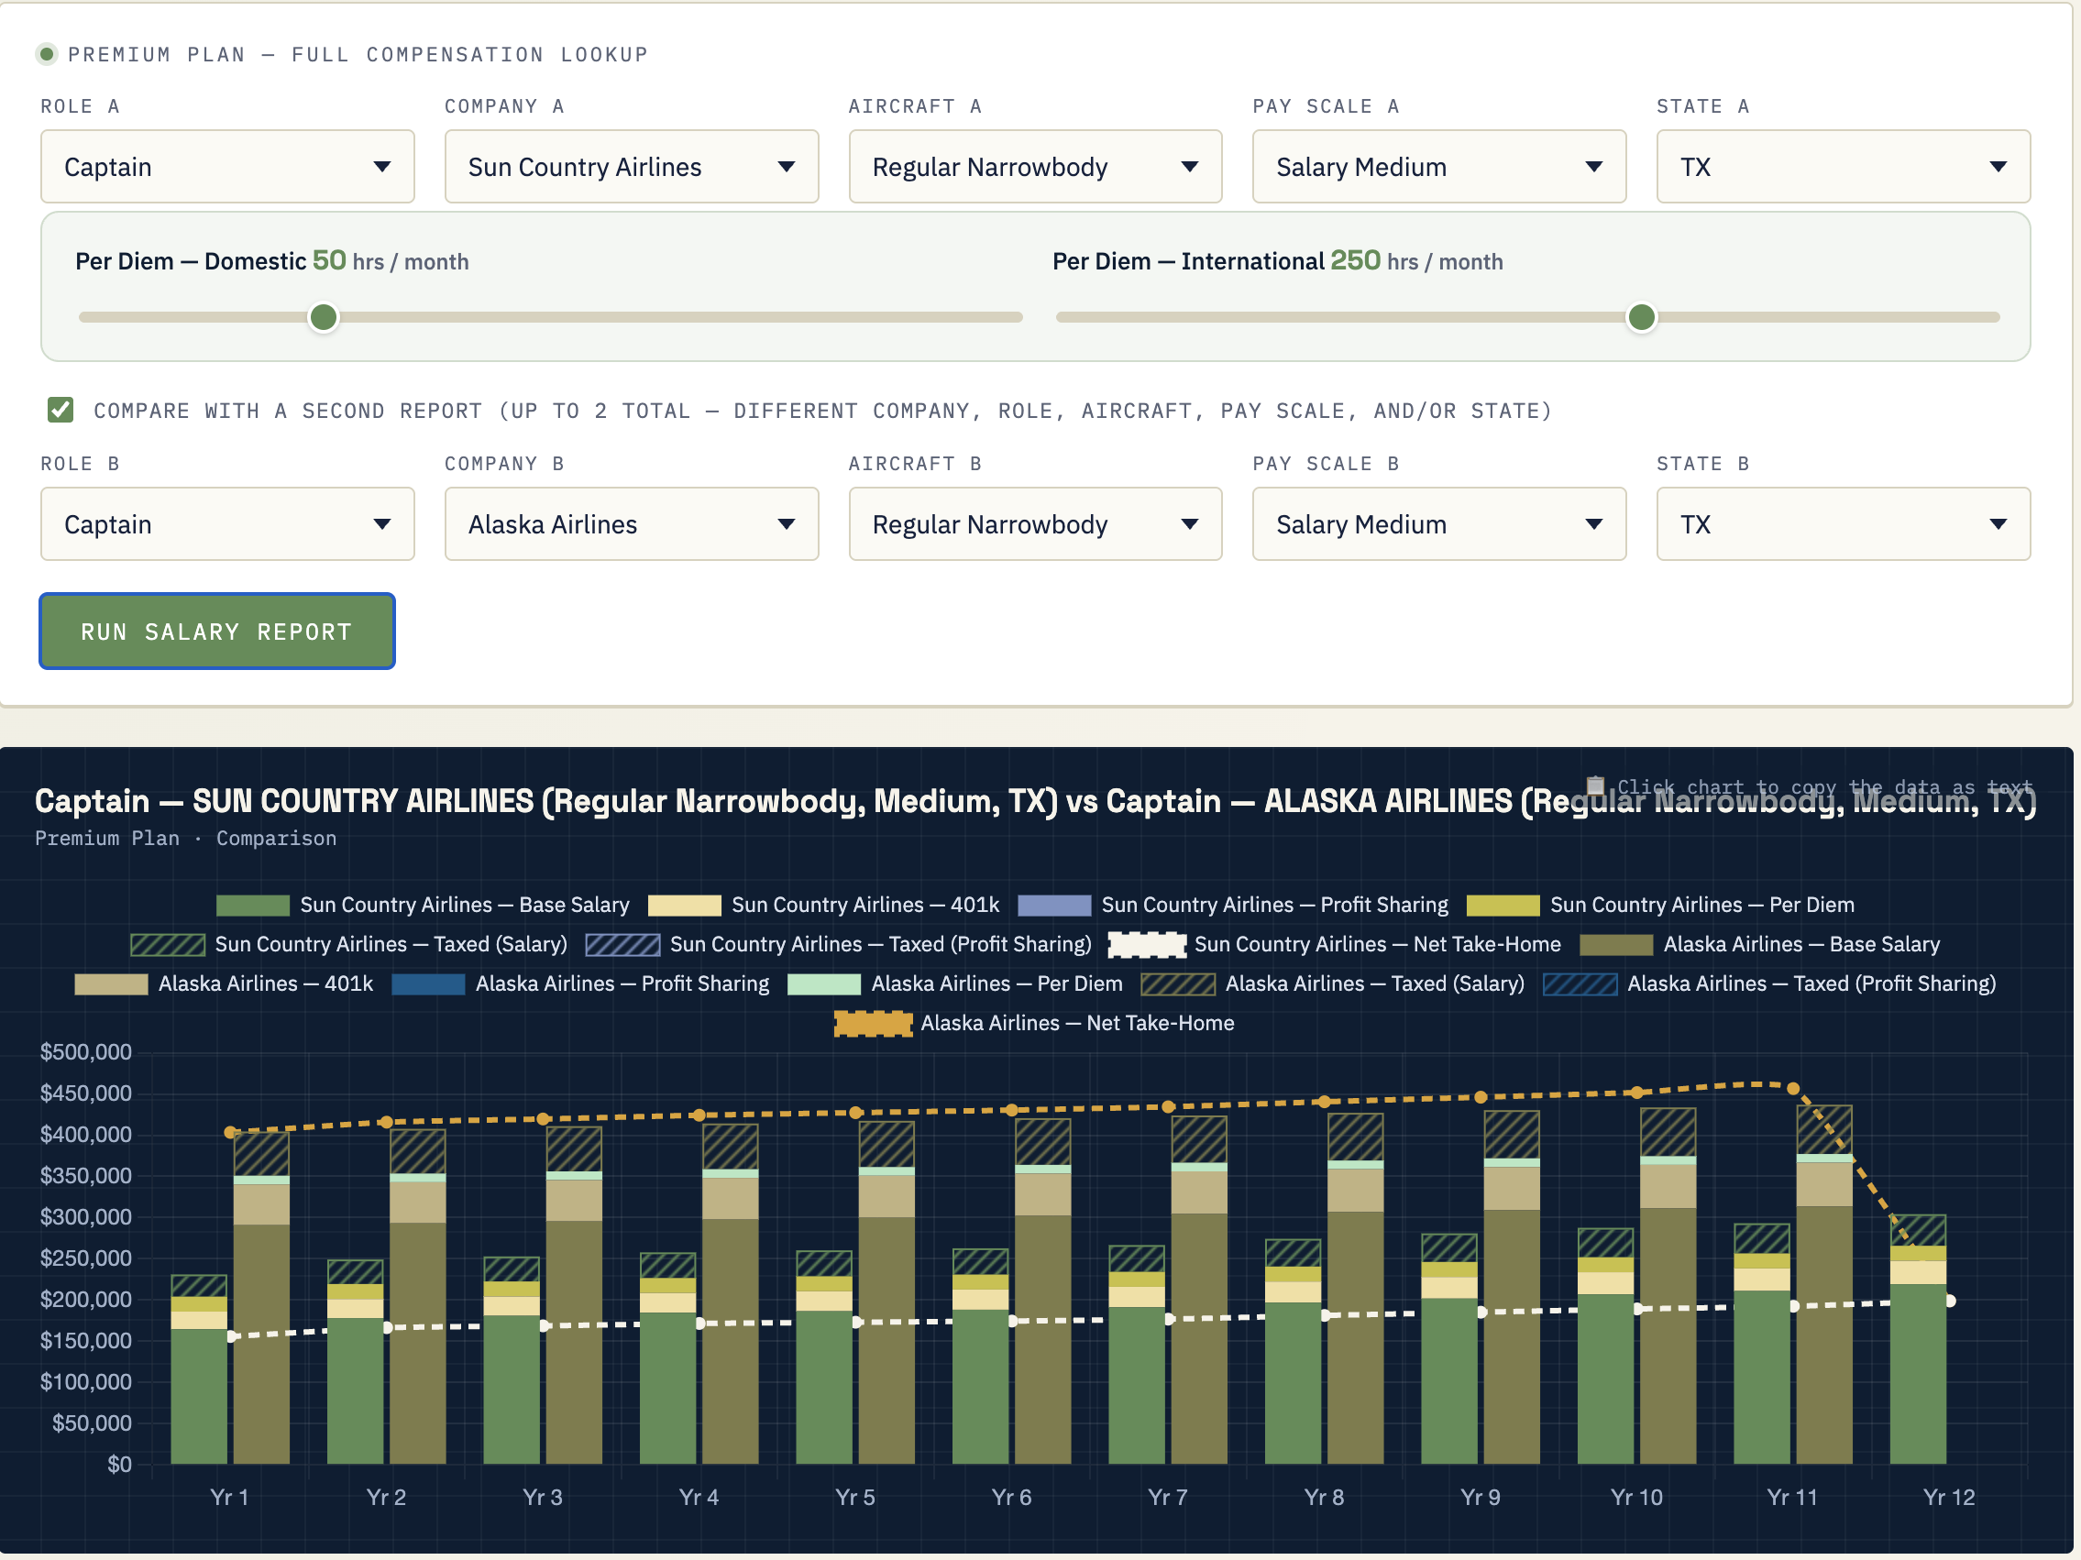Toggle Sun Country Airlines Base Salary legend swatch
The image size is (2081, 1560).
(252, 906)
